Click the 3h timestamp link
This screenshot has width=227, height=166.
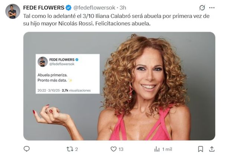pyautogui.click(x=123, y=7)
